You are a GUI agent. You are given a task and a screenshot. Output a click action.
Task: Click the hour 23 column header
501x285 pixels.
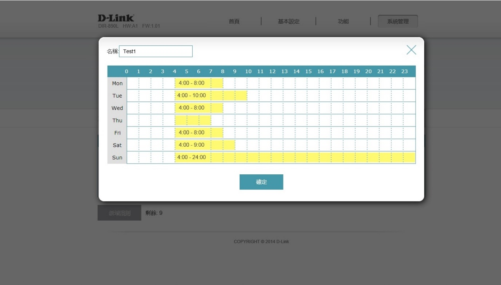(x=404, y=72)
